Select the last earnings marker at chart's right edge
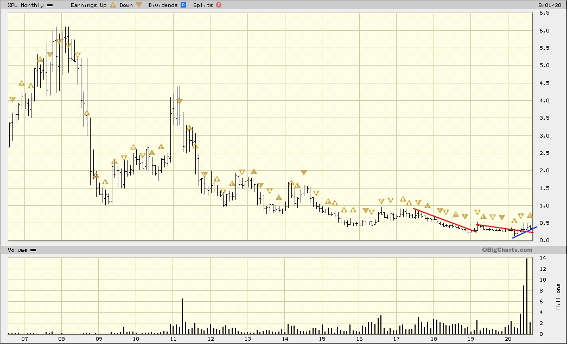Image resolution: width=567 pixels, height=344 pixels. pyautogui.click(x=530, y=216)
